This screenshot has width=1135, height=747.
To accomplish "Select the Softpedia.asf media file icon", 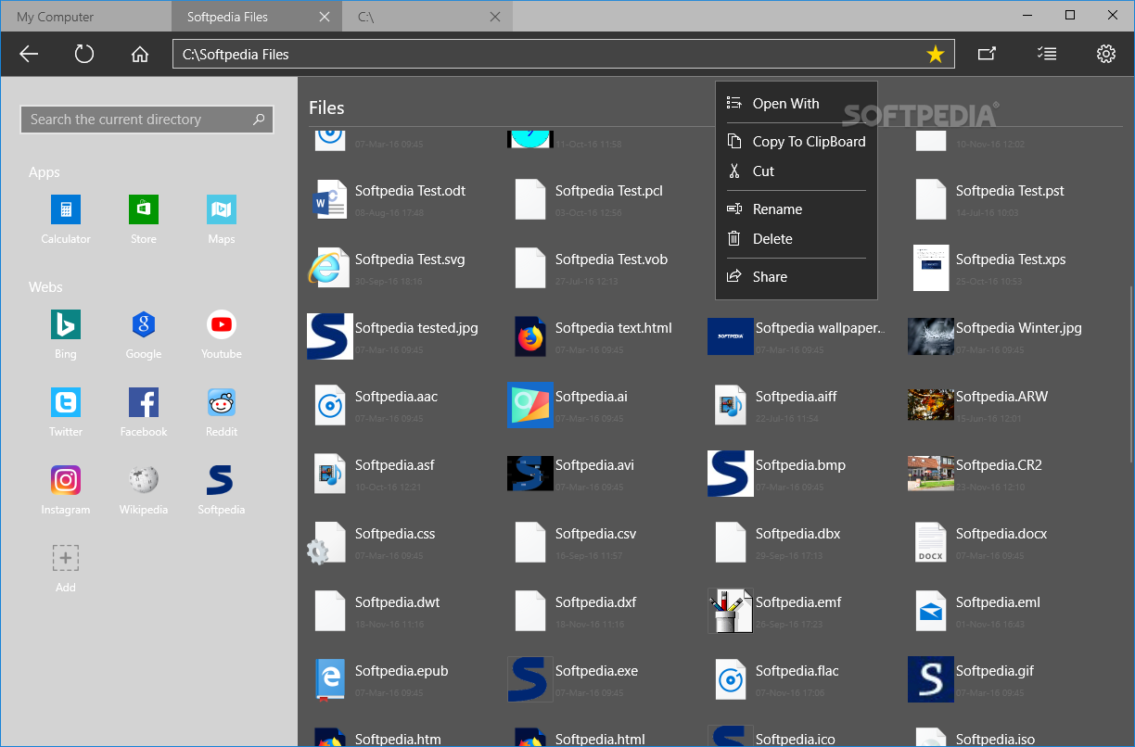I will 330,474.
